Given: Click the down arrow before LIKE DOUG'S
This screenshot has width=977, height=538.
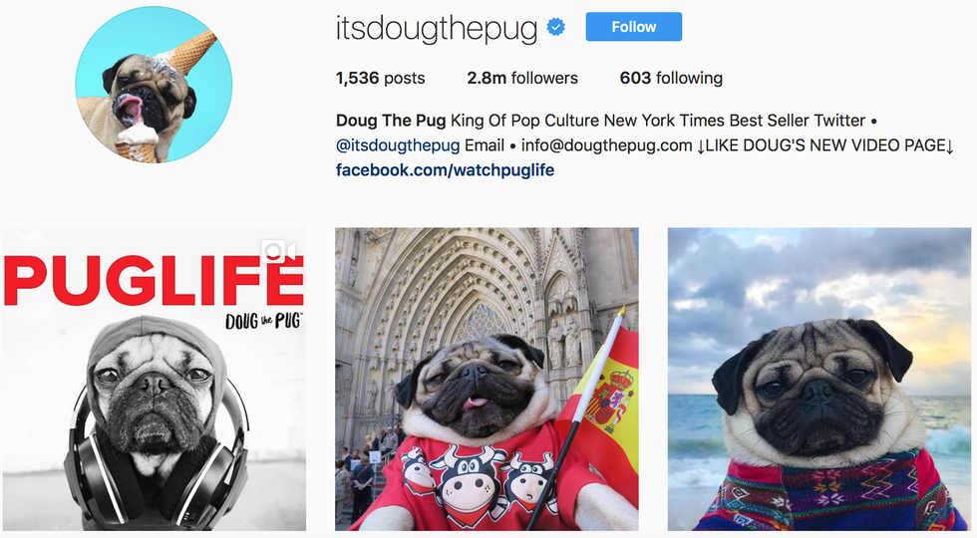Looking at the screenshot, I should pyautogui.click(x=700, y=147).
